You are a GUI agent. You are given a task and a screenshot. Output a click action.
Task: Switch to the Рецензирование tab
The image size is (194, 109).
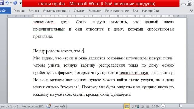(117, 11)
